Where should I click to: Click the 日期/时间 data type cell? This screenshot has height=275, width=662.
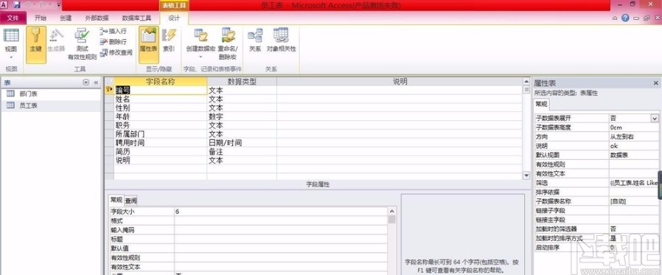[x=242, y=143]
